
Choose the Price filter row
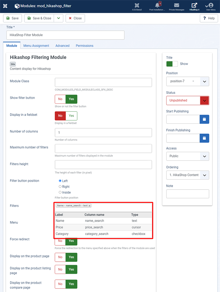click(x=103, y=227)
